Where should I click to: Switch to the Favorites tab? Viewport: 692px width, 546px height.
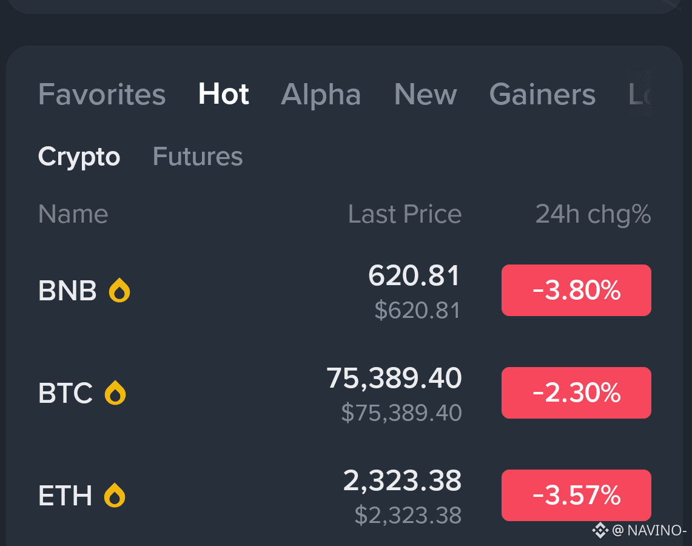pyautogui.click(x=102, y=94)
